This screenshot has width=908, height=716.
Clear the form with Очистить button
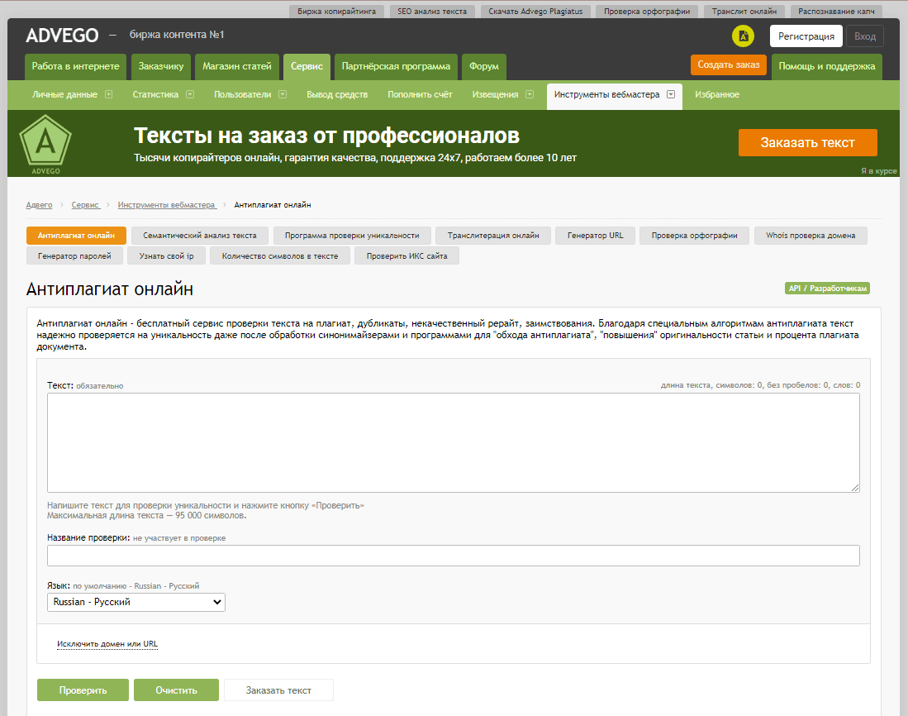(x=176, y=690)
